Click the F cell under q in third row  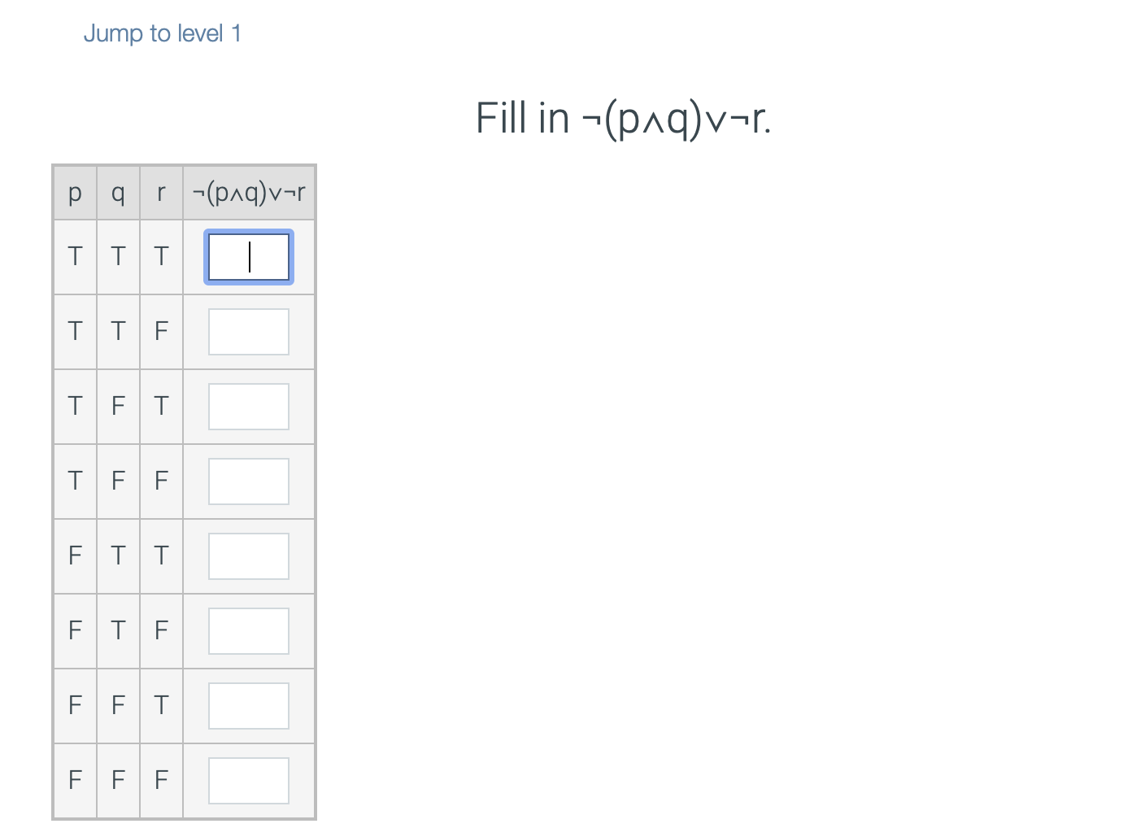point(118,406)
